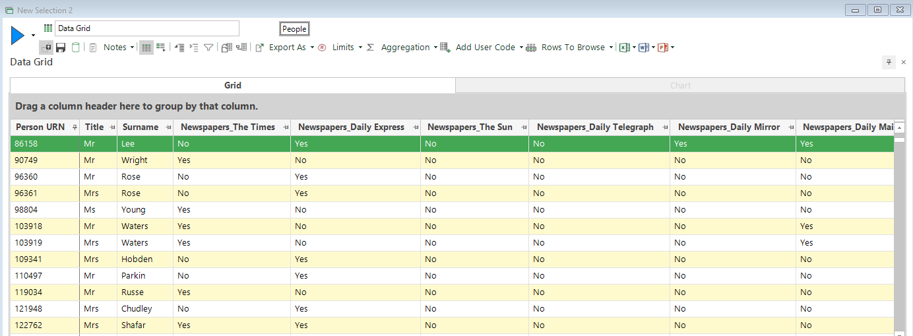Screen dimensions: 913x336
Task: Pin the Person URN column
Action: coord(75,127)
